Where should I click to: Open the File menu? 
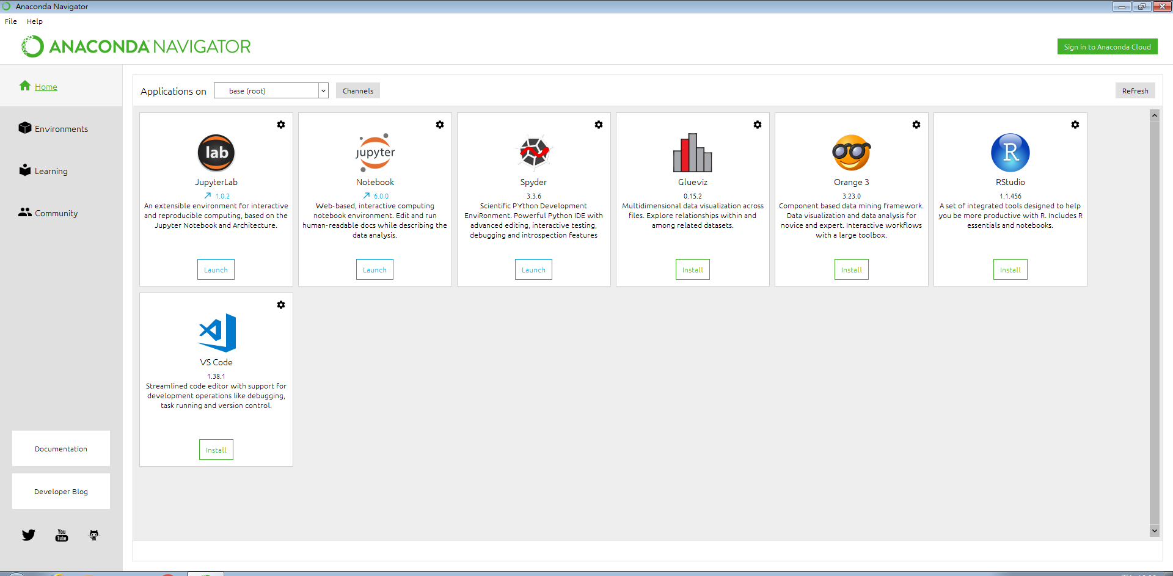[11, 21]
